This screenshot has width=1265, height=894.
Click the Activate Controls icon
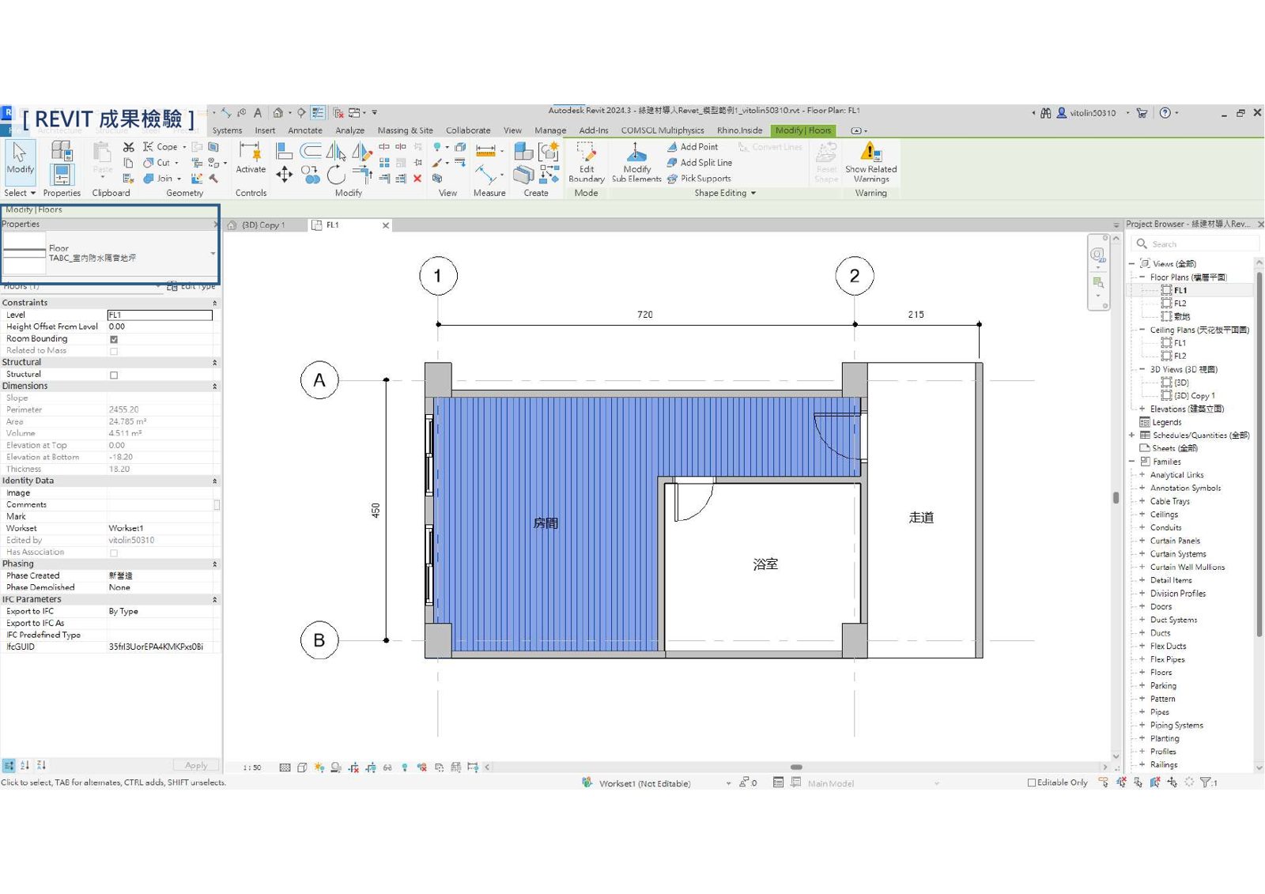pyautogui.click(x=251, y=157)
